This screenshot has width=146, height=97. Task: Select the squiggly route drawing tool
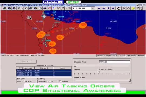(x=58, y=8)
